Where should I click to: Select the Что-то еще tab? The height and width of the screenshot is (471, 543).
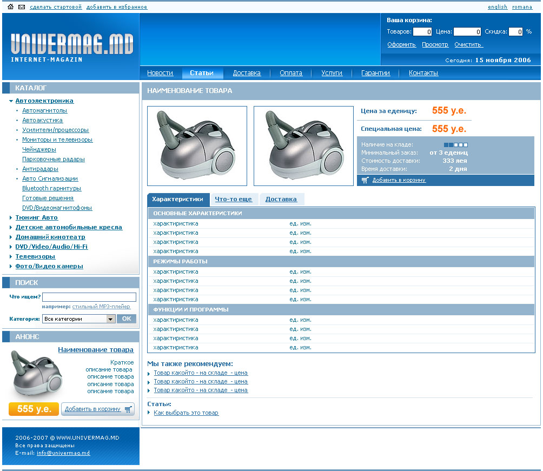click(234, 199)
